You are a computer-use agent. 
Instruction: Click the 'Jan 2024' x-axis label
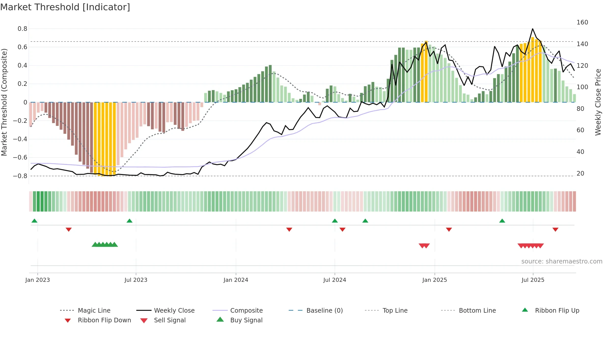point(236,280)
